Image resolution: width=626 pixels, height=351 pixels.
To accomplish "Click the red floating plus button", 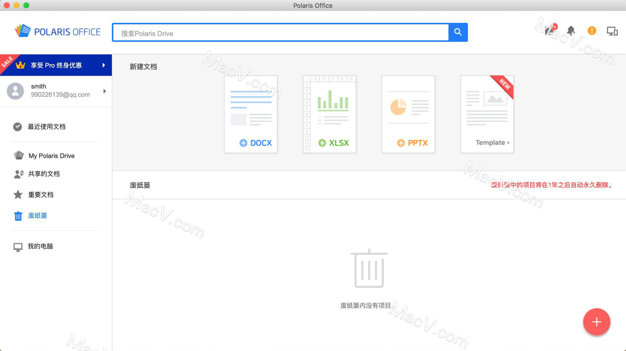I will (597, 322).
